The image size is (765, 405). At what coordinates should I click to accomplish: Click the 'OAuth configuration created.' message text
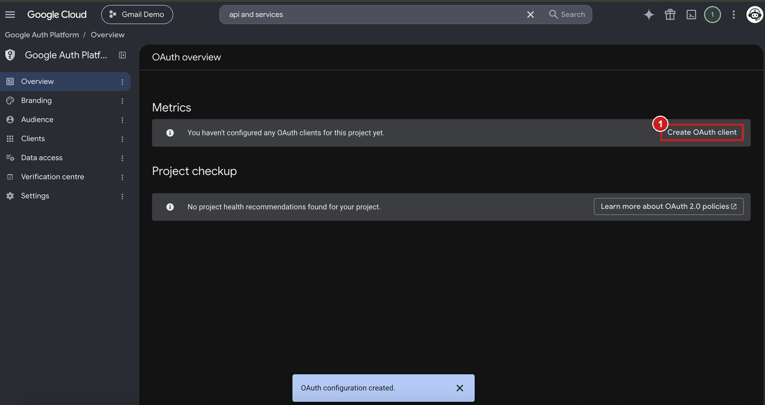pyautogui.click(x=348, y=388)
